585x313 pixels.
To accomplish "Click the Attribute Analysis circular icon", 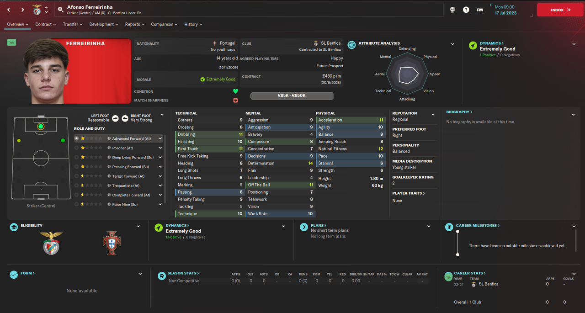I will tap(351, 44).
